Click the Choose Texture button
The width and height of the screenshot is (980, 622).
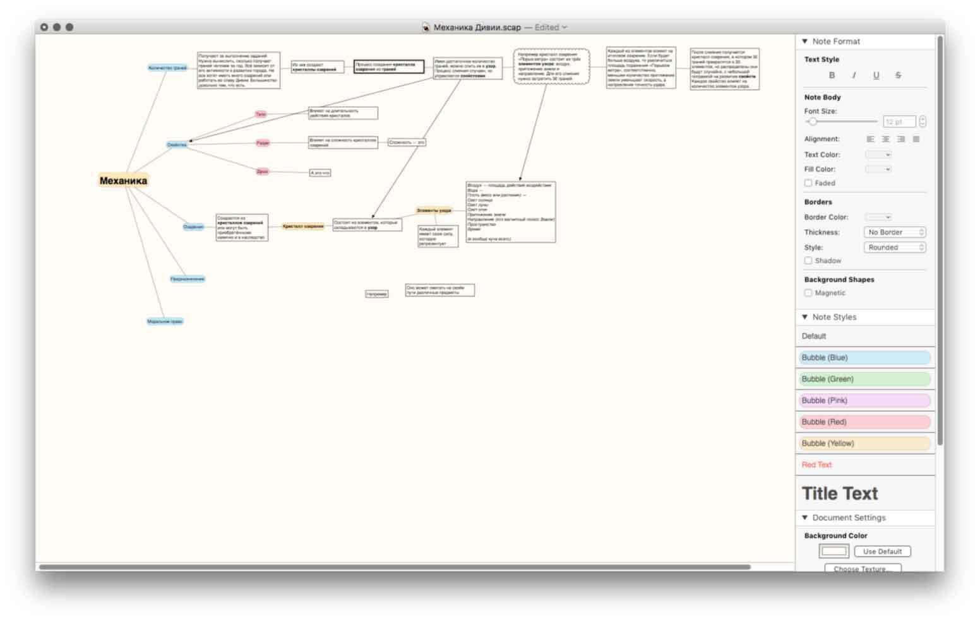click(x=863, y=568)
